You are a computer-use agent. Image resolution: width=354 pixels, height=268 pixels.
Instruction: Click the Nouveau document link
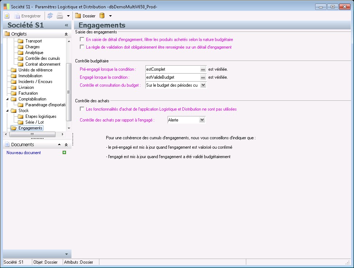click(24, 153)
